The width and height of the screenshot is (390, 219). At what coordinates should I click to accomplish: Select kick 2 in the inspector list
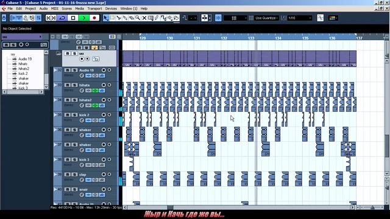[23, 74]
